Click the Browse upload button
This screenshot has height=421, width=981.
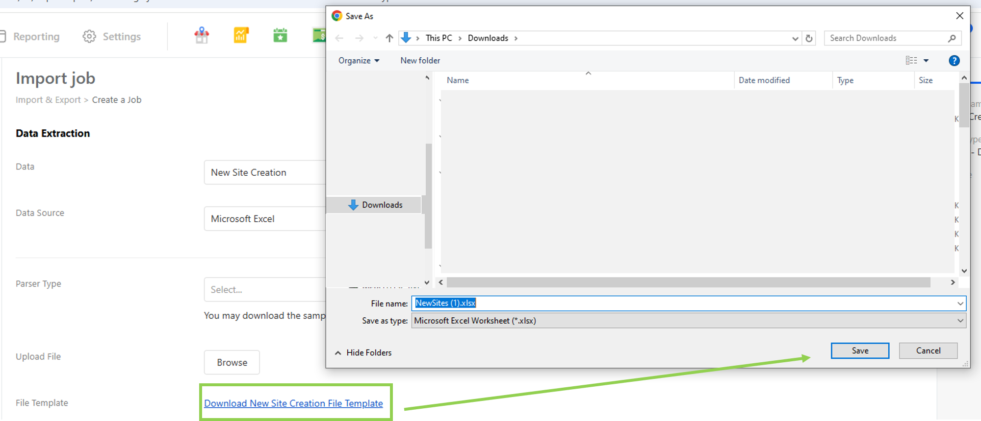(232, 362)
